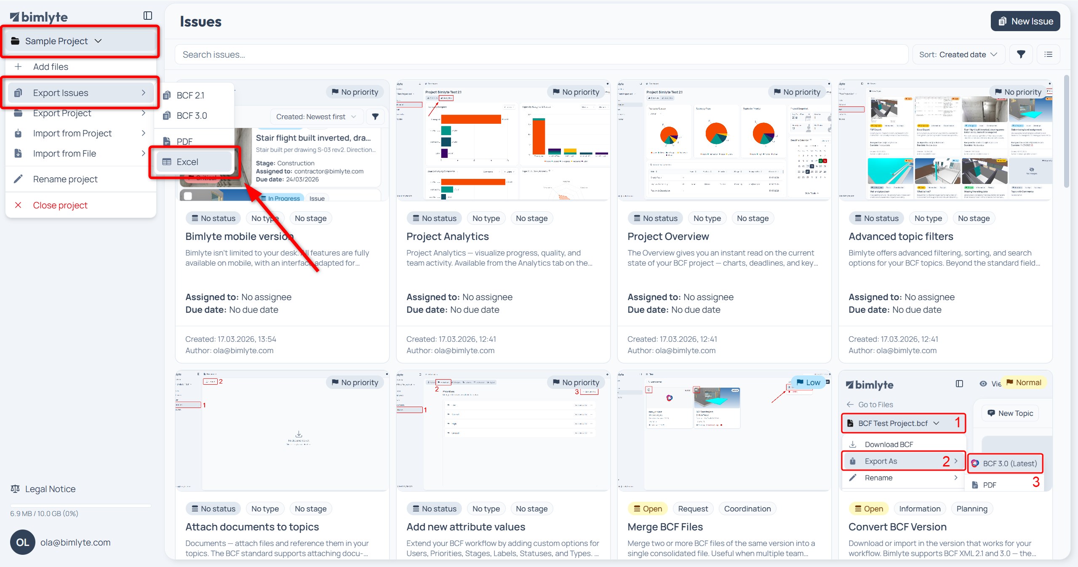
Task: Click the storage usage progress bar
Action: tap(80, 505)
